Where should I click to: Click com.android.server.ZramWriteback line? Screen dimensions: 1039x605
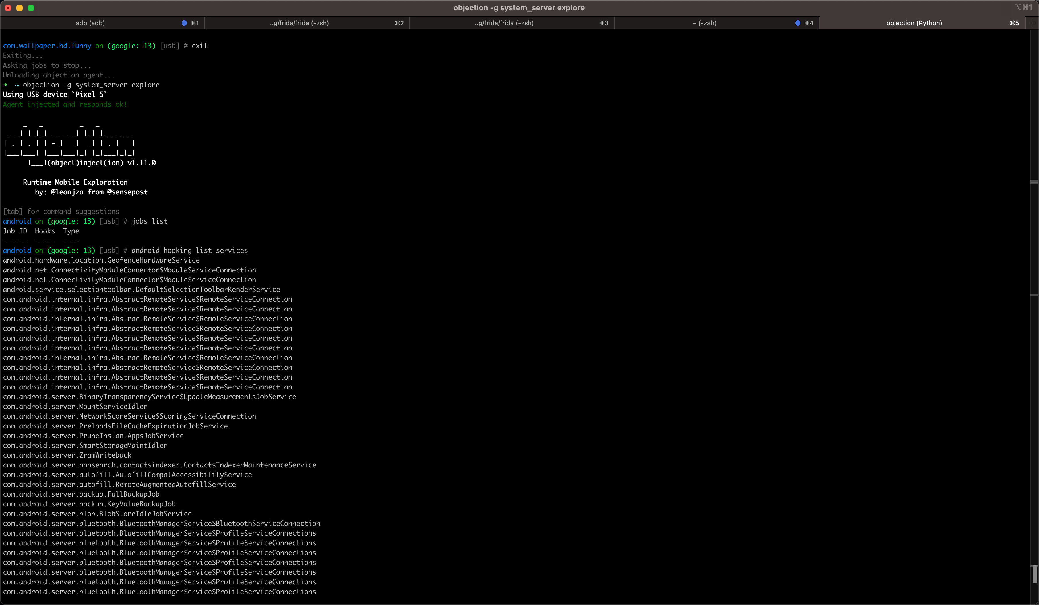pos(67,455)
